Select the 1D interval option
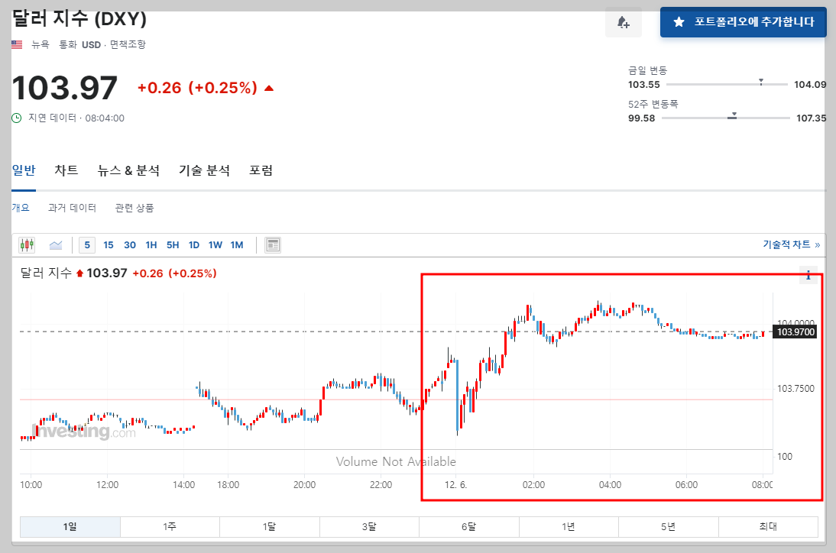 (x=194, y=245)
